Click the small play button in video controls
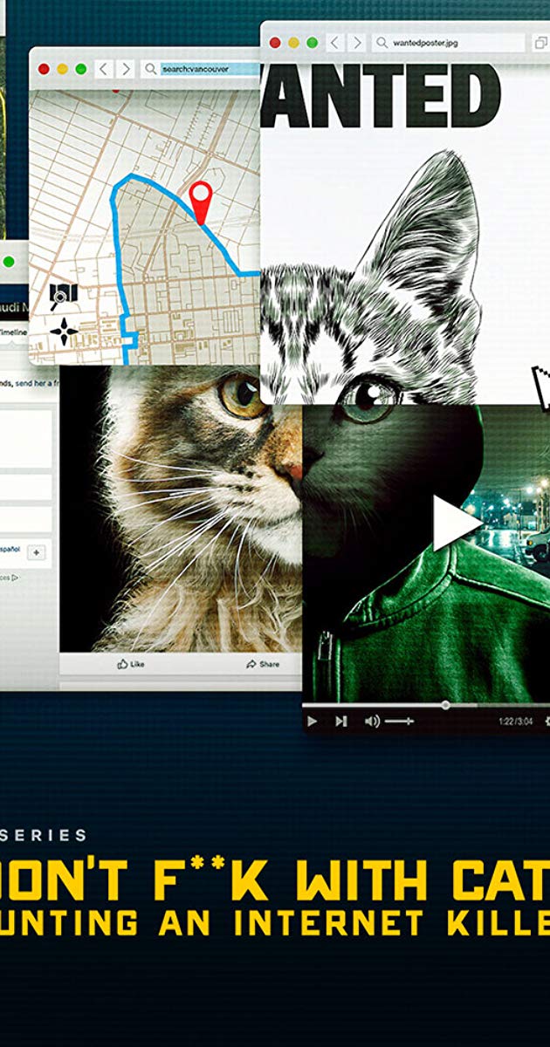Image resolution: width=550 pixels, height=1047 pixels. coord(313,721)
